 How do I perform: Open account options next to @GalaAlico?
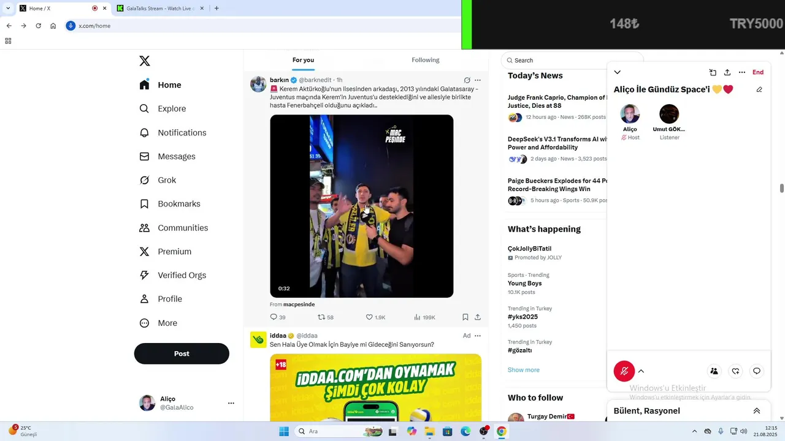click(x=231, y=403)
